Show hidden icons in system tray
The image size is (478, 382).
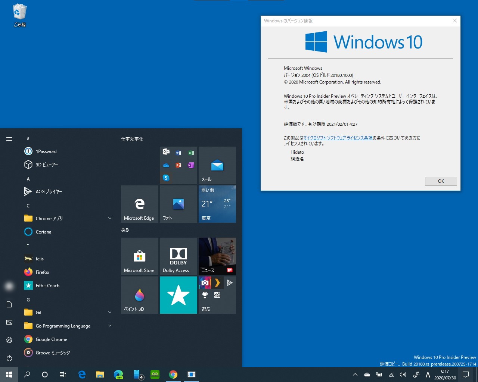354,375
